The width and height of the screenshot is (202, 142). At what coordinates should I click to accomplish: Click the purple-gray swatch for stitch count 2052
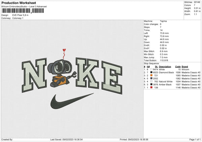tap(151, 78)
